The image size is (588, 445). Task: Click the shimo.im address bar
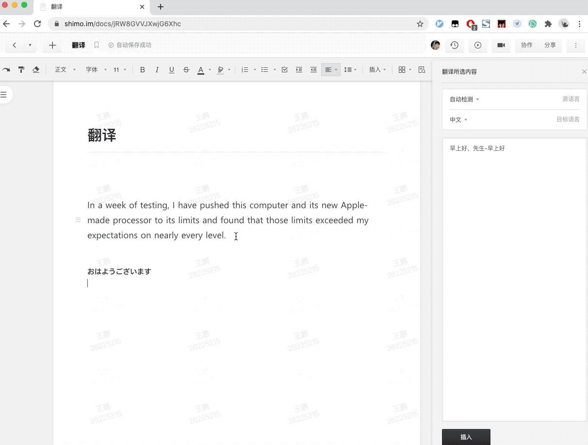pyautogui.click(x=238, y=24)
